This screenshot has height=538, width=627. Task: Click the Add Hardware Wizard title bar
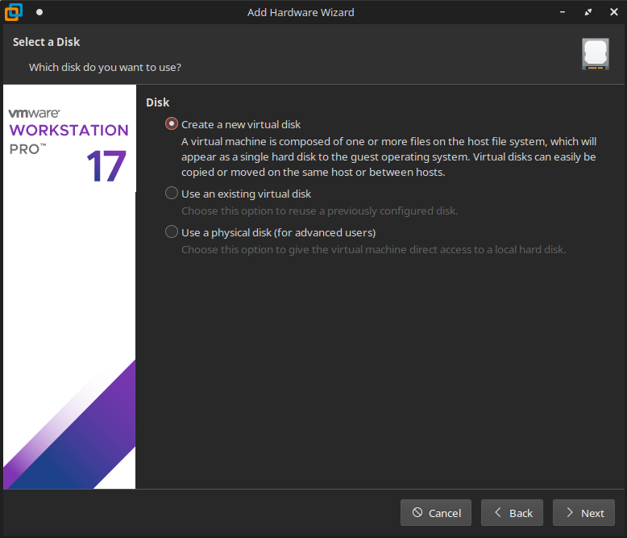pyautogui.click(x=300, y=12)
